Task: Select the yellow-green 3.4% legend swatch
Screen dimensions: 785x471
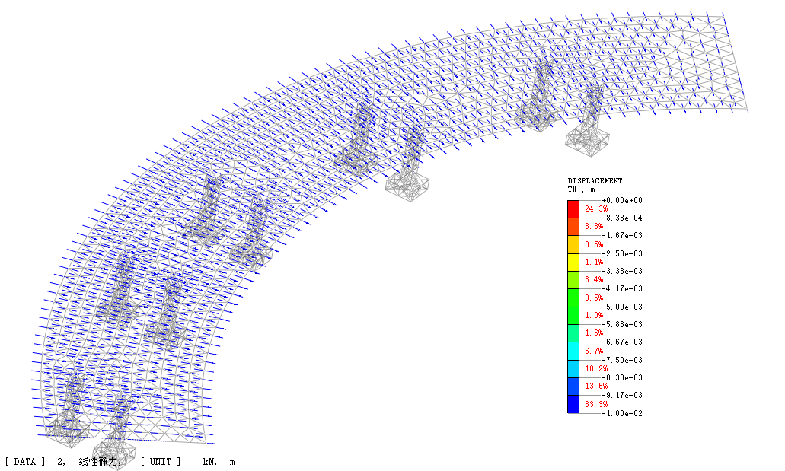Action: (x=573, y=279)
